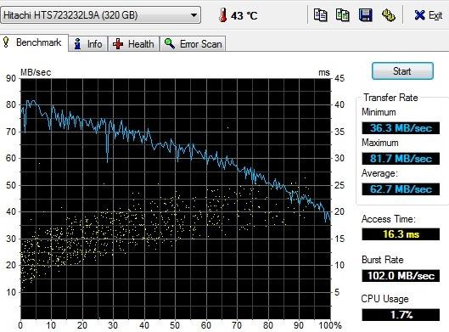Image resolution: width=449 pixels, height=332 pixels.
Task: Click the copy screenshot icon
Action: 342,15
